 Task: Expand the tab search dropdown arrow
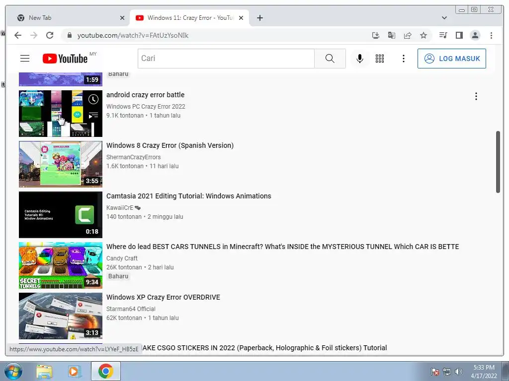444,18
